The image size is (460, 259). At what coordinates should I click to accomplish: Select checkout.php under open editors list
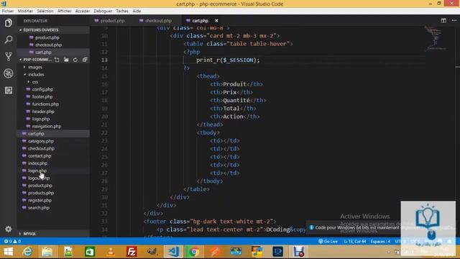(x=48, y=45)
